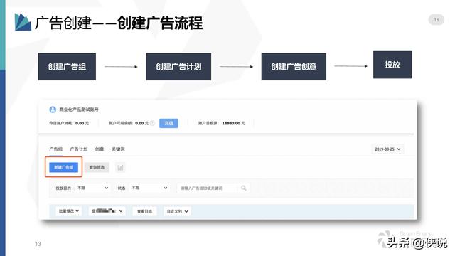Viewport: 455px width, 256px height.
Task: Switch to the 关键词 tab
Action: coord(118,149)
